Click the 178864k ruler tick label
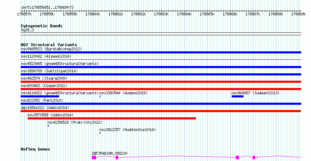Screen dimensions: 311x161 tap(185, 14)
